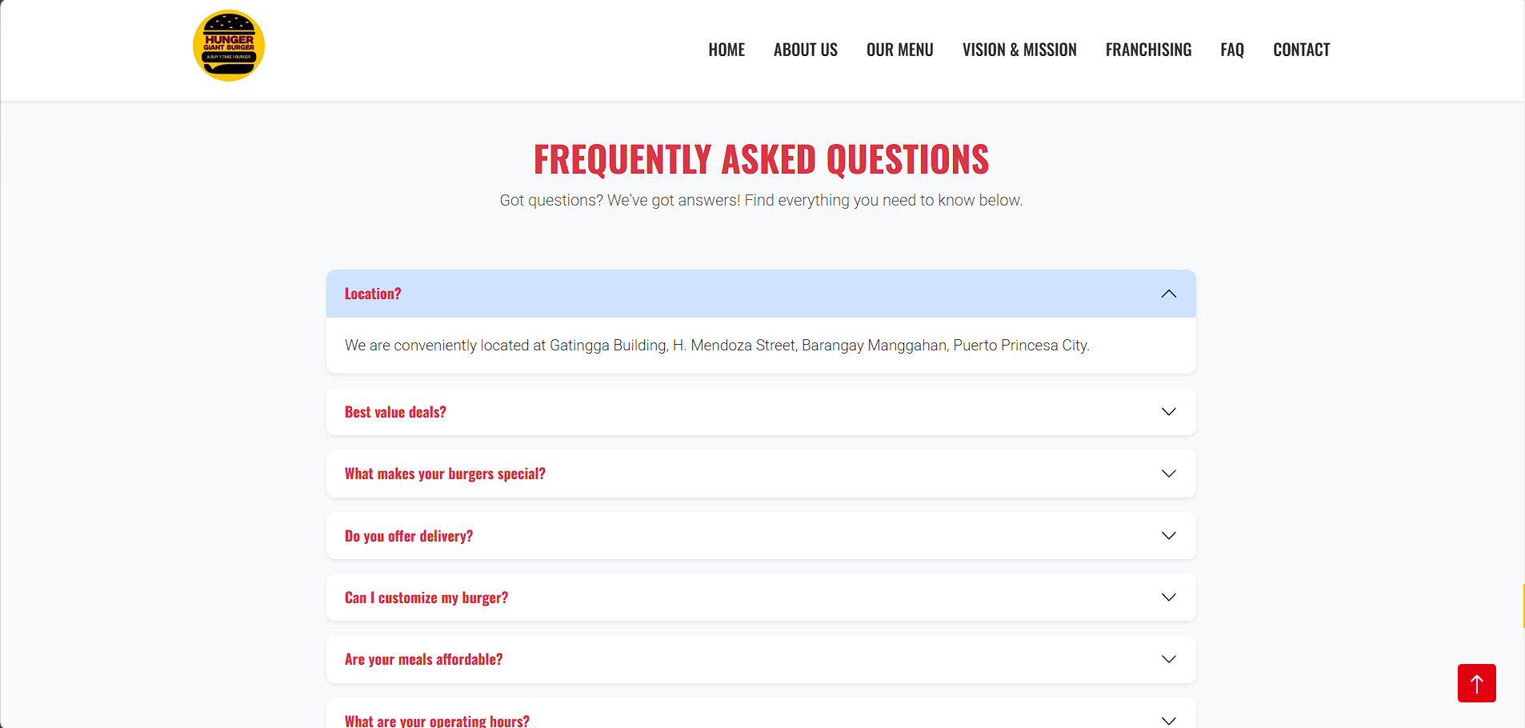Viewport: 1525px width, 728px height.
Task: Expand What makes your burgers special
Action: 1168,473
